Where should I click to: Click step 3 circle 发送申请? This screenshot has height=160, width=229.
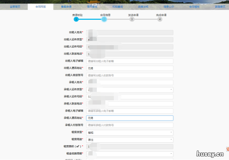tap(132, 19)
